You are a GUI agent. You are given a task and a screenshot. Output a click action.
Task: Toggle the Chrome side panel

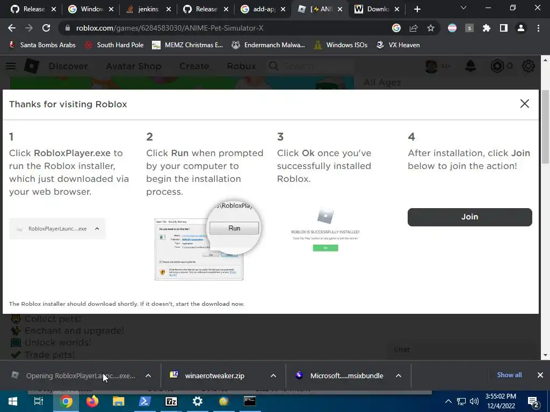click(x=504, y=28)
